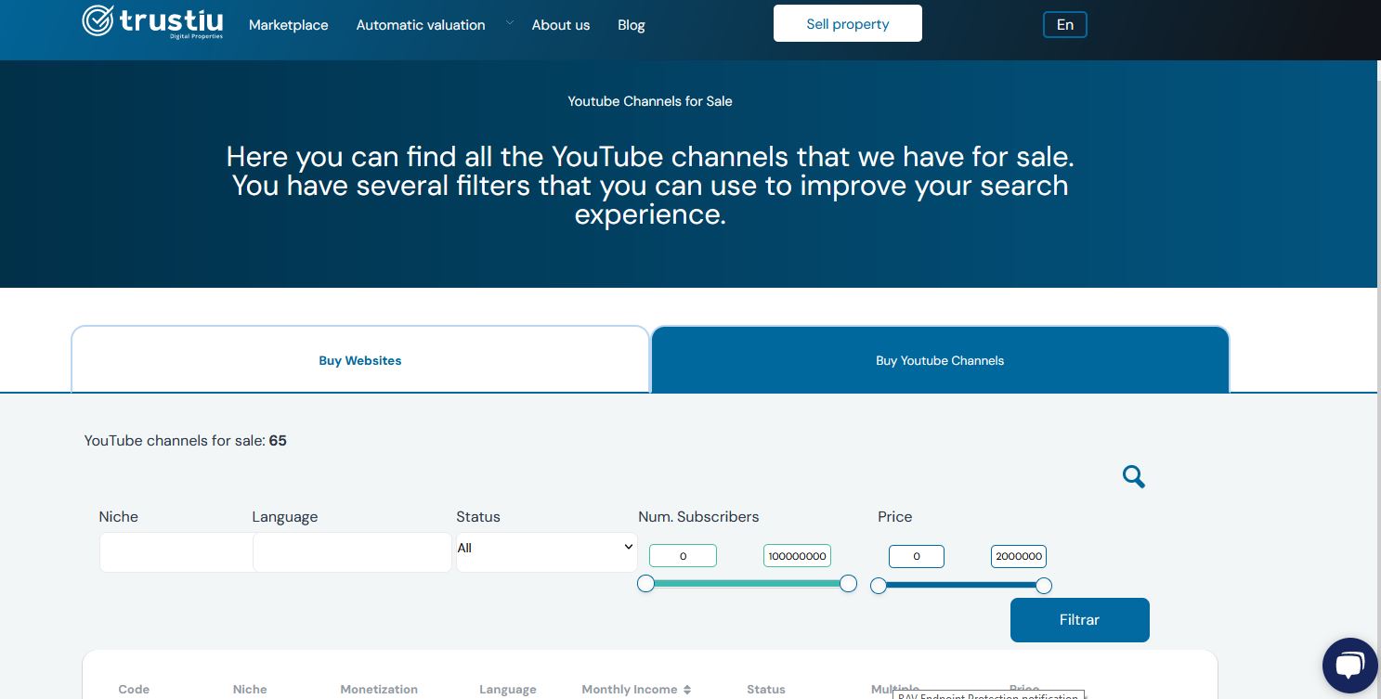Viewport: 1381px width, 699px height.
Task: Click the Filtrar button
Action: coord(1080,620)
